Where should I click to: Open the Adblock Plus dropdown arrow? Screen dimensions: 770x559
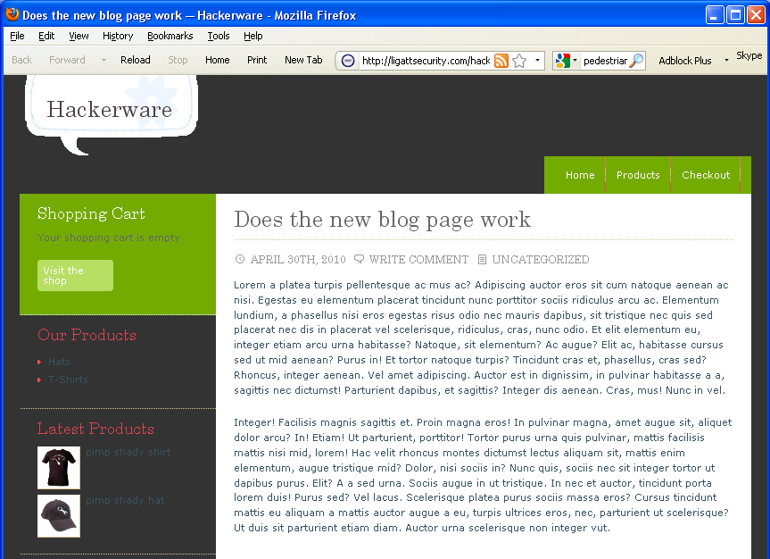[x=726, y=61]
